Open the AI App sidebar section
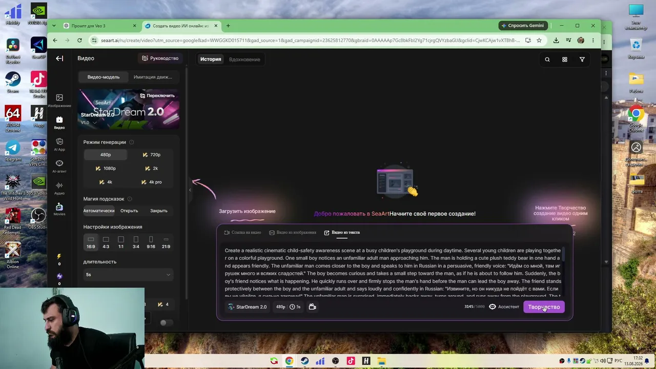Image resolution: width=656 pixels, height=369 pixels. pos(59,144)
